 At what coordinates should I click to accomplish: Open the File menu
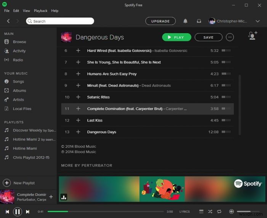click(7, 11)
